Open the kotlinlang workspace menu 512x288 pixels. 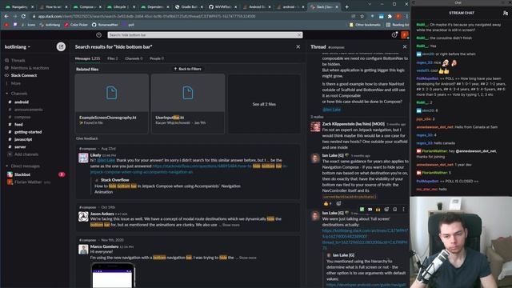point(18,47)
